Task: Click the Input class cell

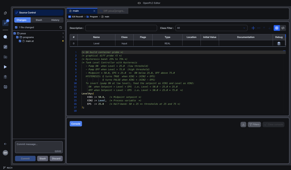Action: click(x=124, y=44)
